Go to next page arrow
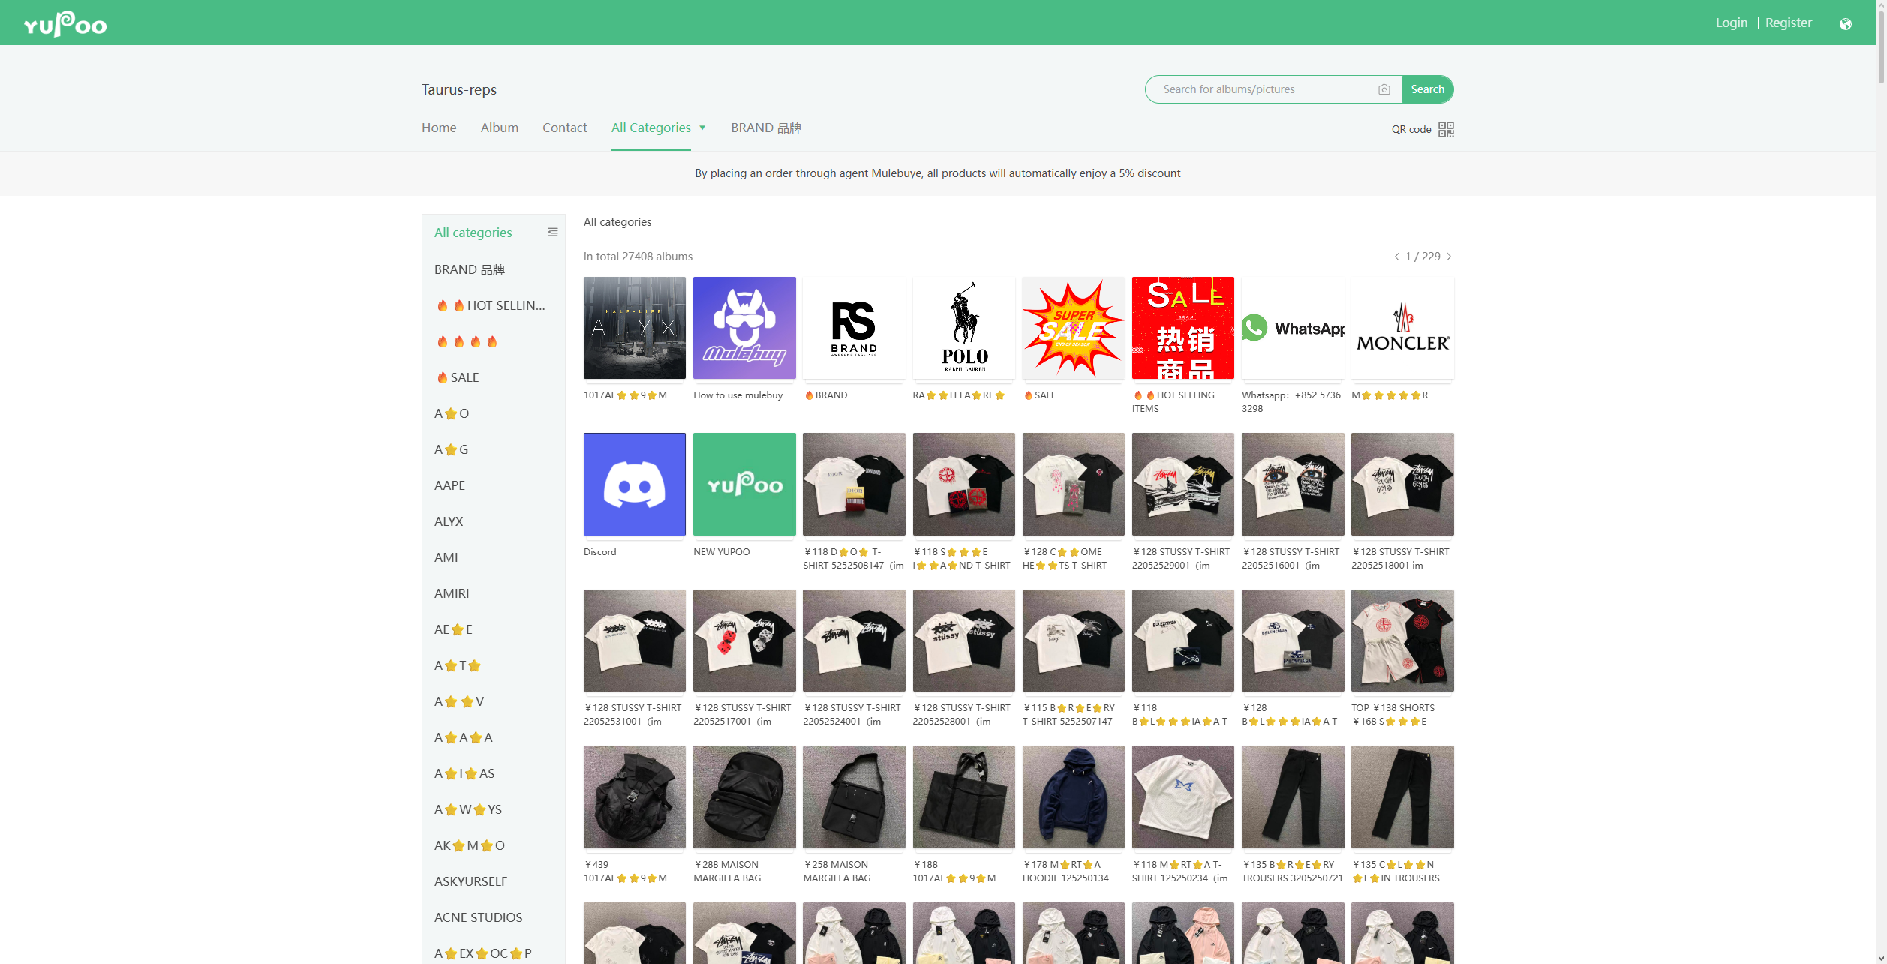Image resolution: width=1887 pixels, height=964 pixels. point(1449,257)
